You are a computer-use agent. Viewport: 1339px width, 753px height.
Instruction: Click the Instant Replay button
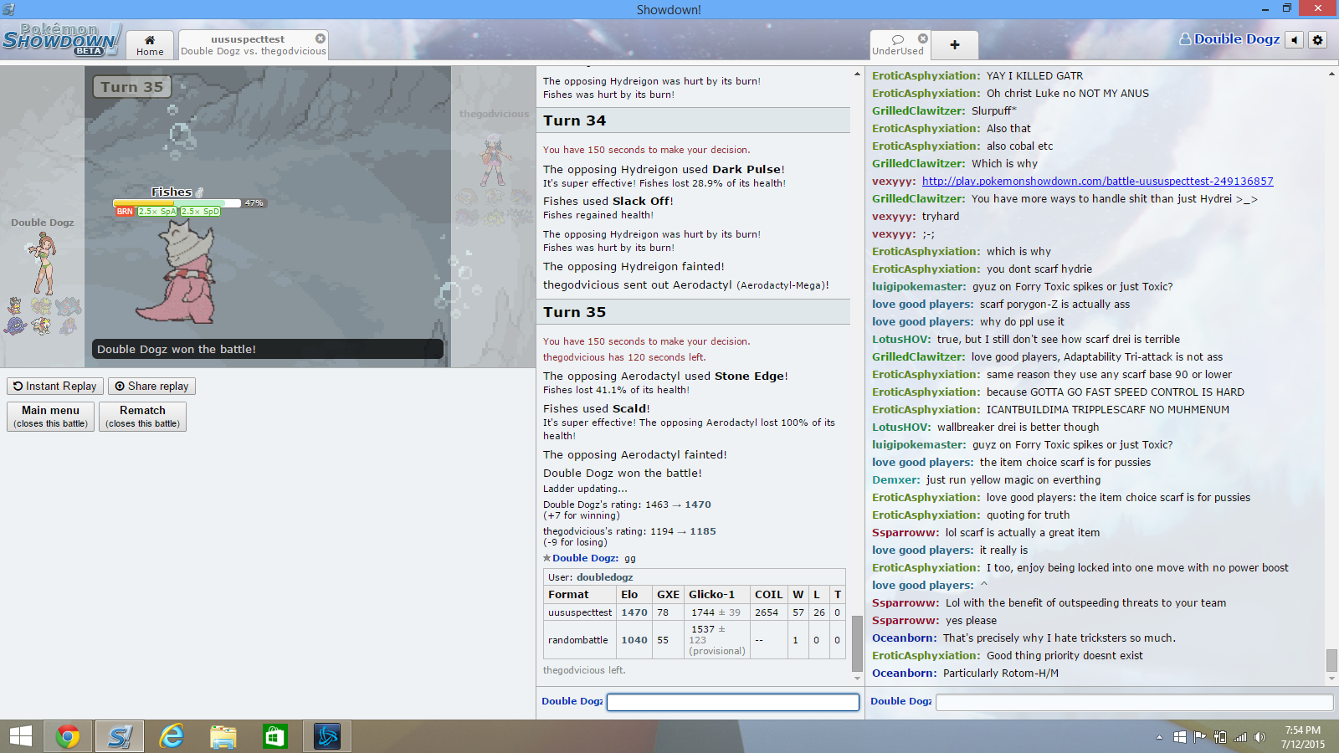(x=55, y=386)
